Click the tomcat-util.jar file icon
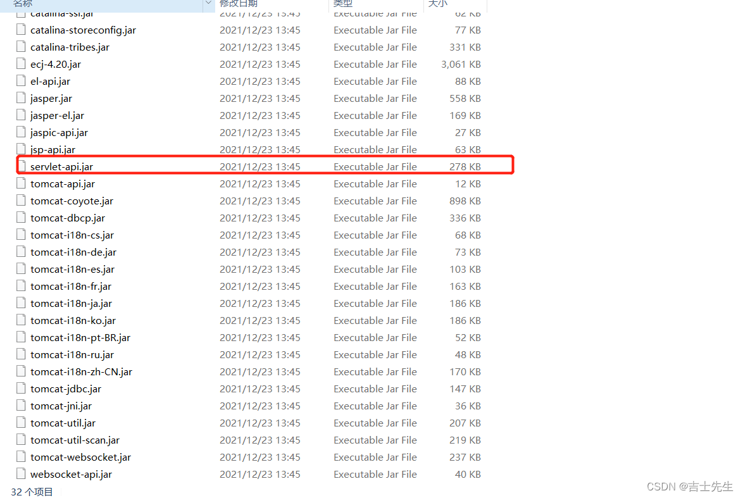 tap(21, 423)
